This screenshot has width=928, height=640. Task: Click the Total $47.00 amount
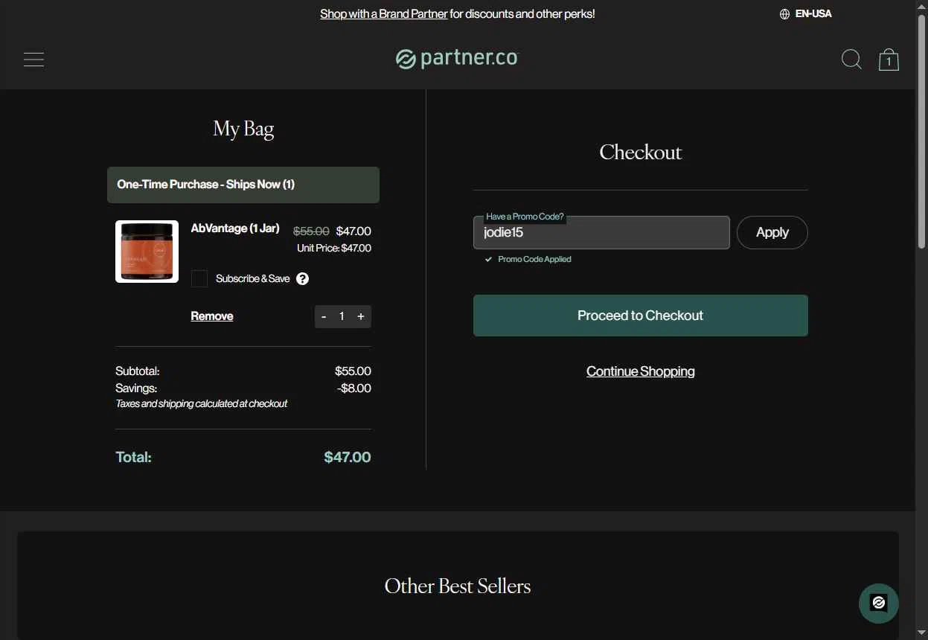(x=348, y=457)
